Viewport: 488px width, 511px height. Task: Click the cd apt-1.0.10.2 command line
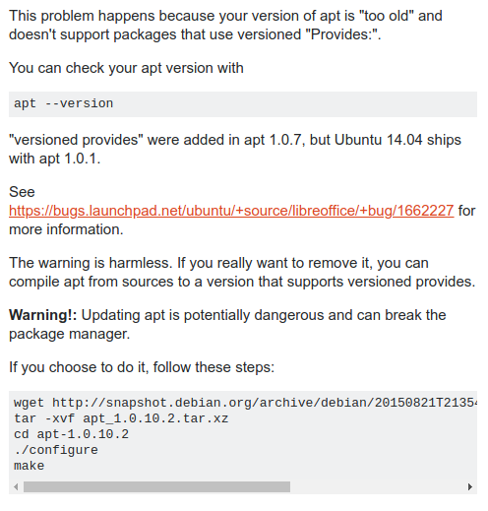click(71, 434)
